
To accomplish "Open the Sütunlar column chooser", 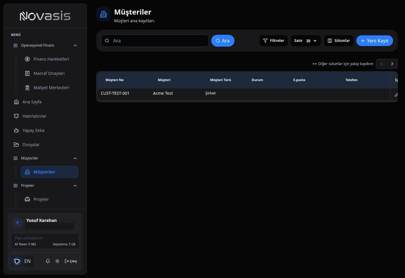I will tap(339, 41).
